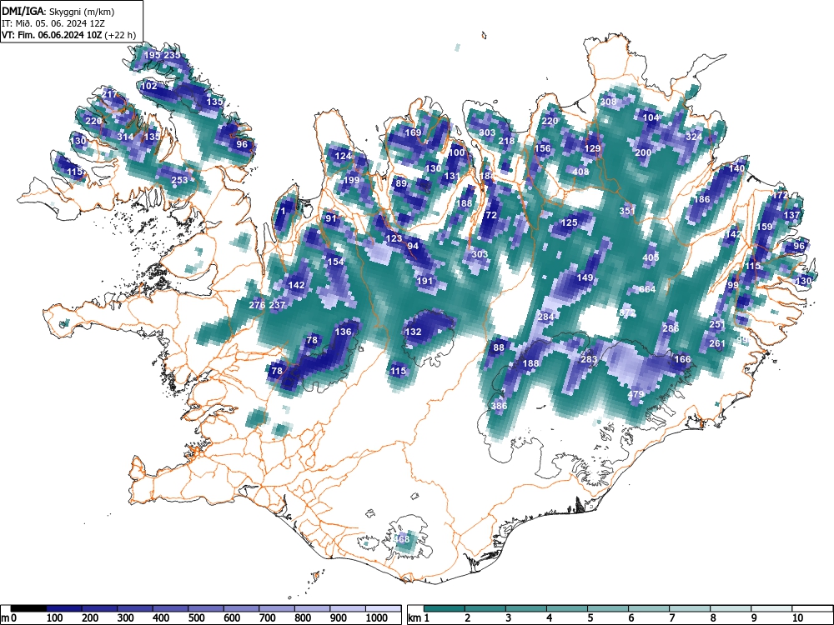834x625 pixels.
Task: Click the visibility value '872' on map
Action: [x=628, y=312]
